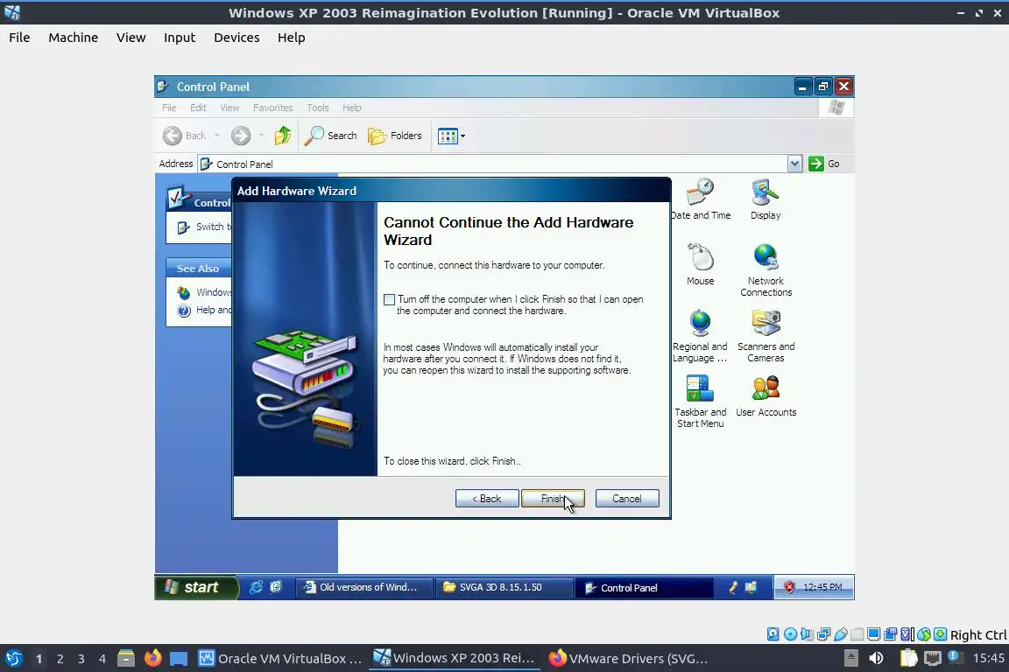This screenshot has width=1009, height=672.
Task: Cancel the Add Hardware Wizard
Action: coord(627,499)
